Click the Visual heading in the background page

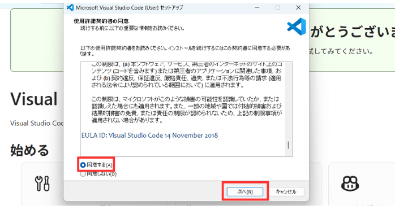[x=34, y=99]
